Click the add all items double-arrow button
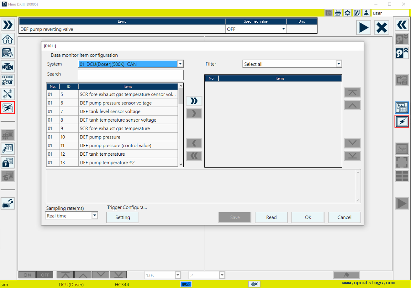This screenshot has width=411, height=288. (x=194, y=101)
